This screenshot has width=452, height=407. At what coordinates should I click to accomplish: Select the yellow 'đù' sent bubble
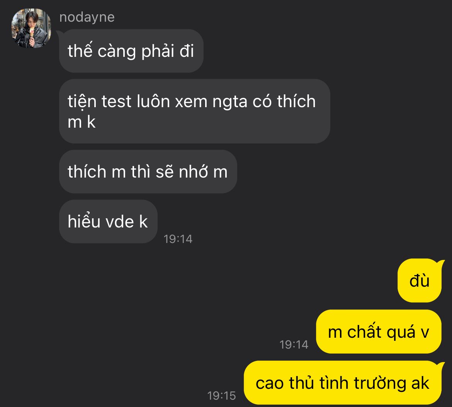pyautogui.click(x=420, y=280)
